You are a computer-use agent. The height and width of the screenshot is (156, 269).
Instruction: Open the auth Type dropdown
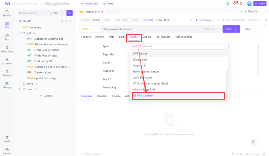click(x=179, y=46)
